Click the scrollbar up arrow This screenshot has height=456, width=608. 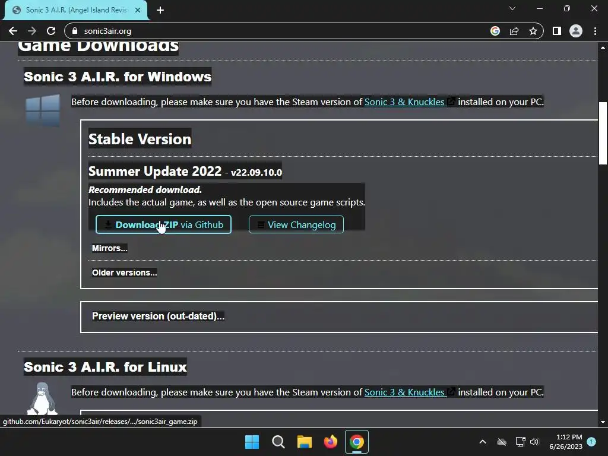pyautogui.click(x=603, y=47)
